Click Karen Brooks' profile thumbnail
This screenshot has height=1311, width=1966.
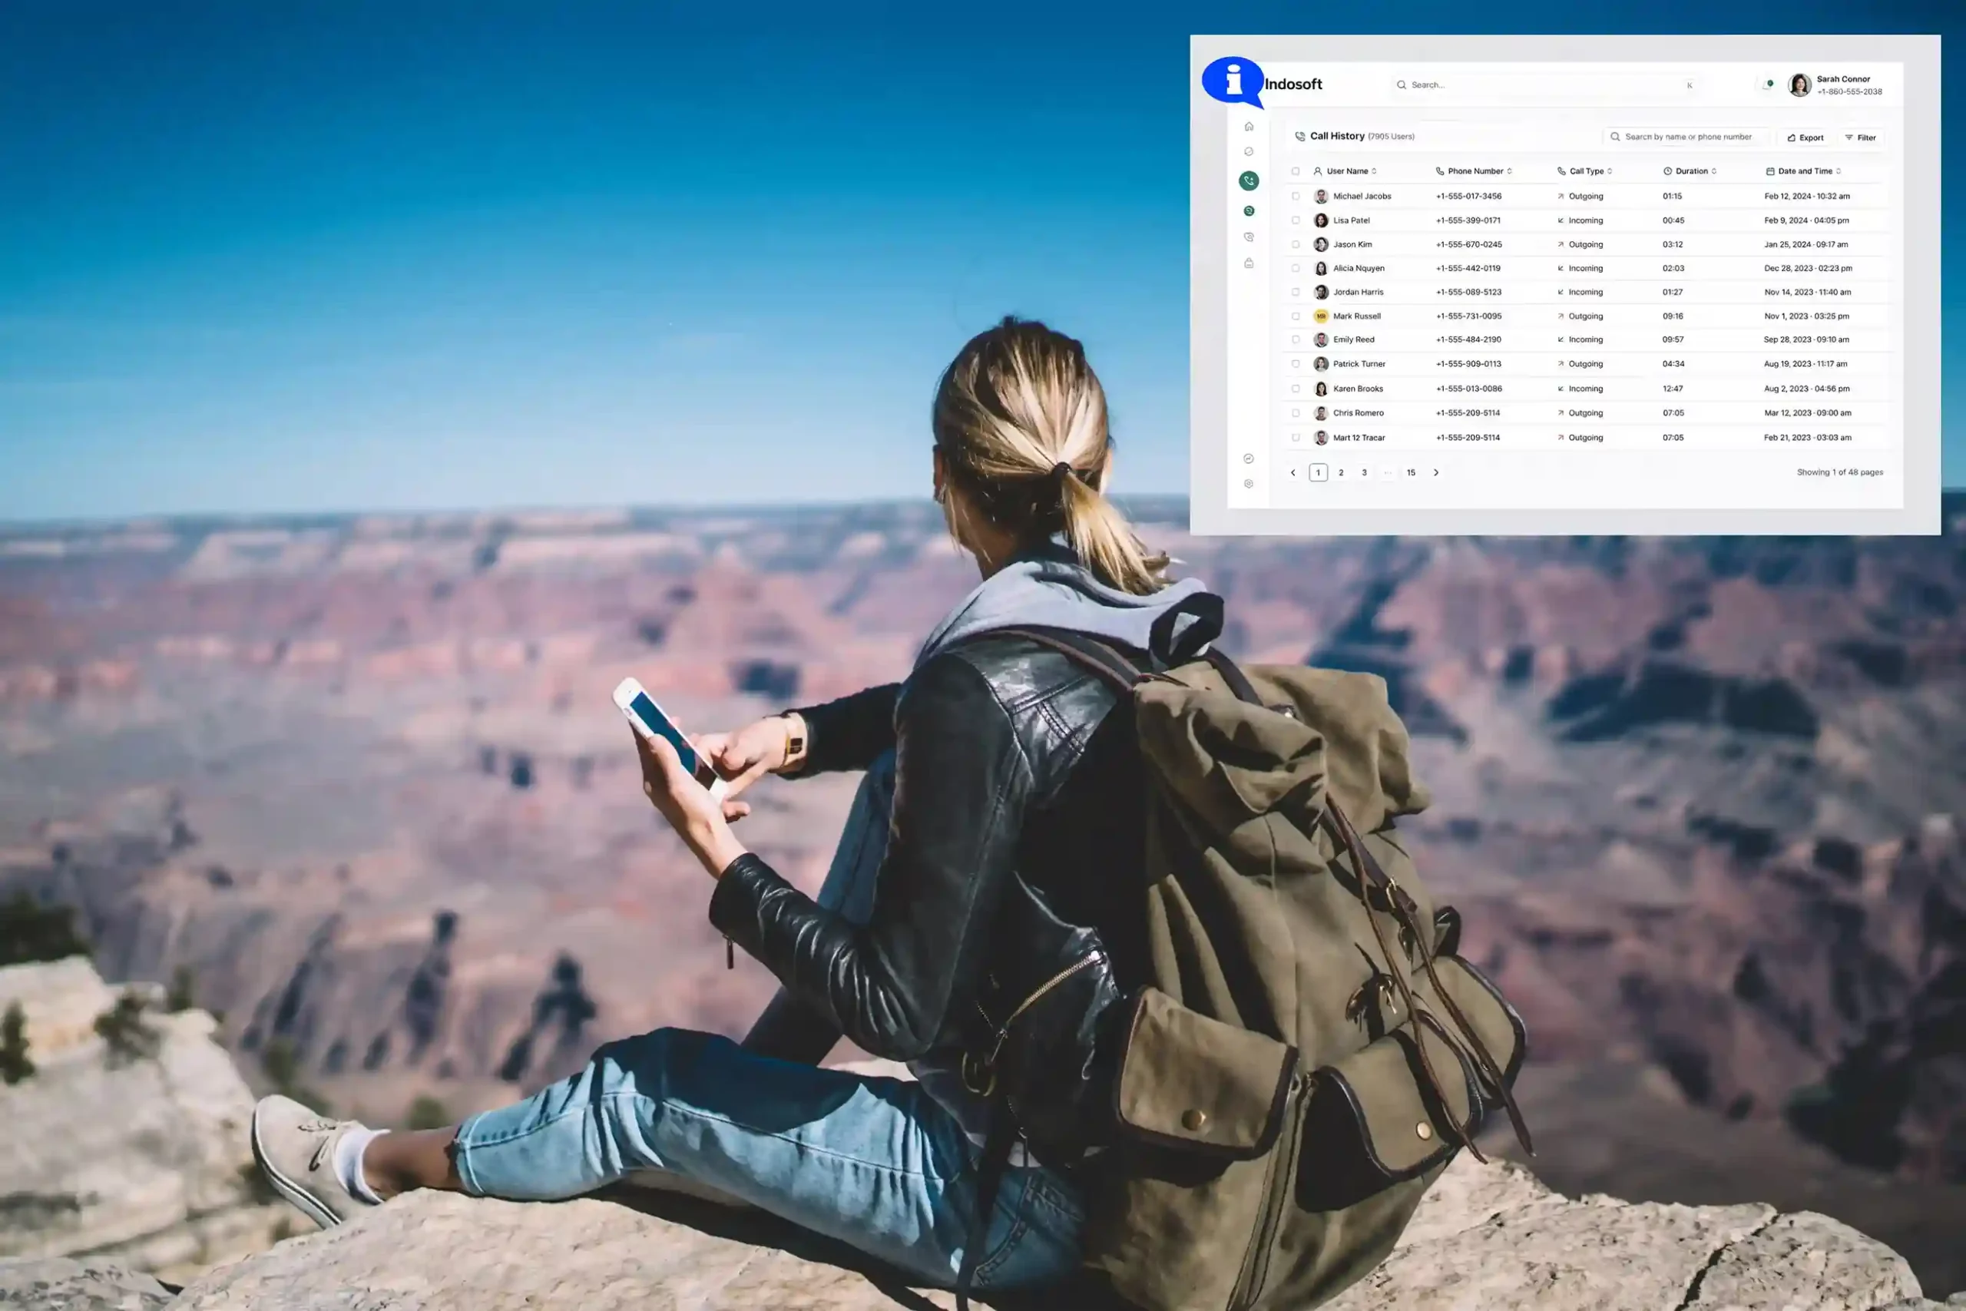pos(1321,389)
